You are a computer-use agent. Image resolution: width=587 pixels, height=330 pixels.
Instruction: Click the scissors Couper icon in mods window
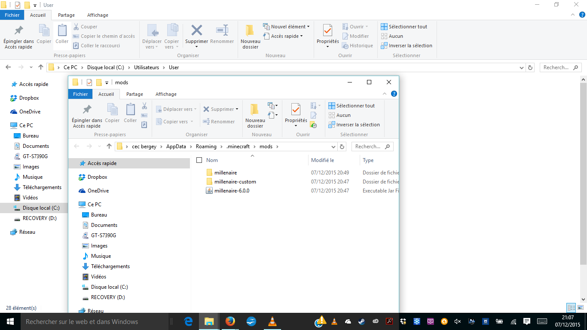(144, 106)
